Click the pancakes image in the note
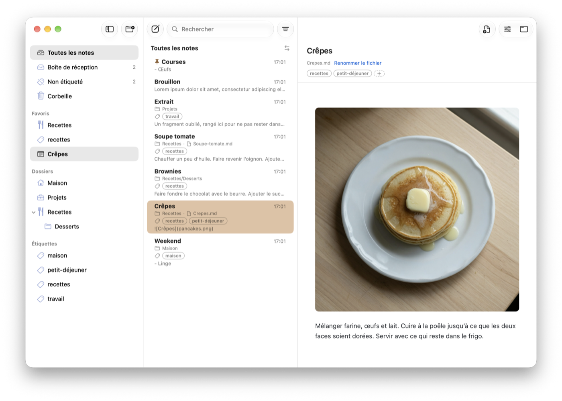The image size is (562, 401). [417, 209]
